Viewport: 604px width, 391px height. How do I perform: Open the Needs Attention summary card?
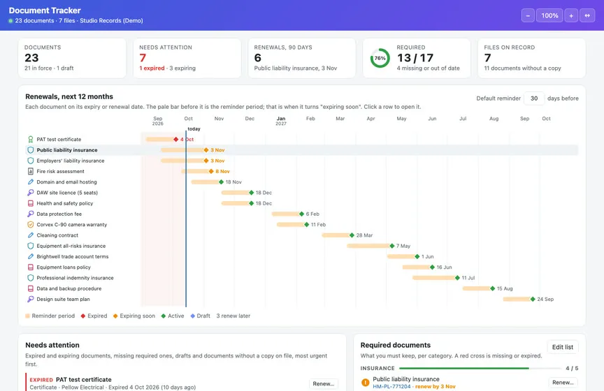[187, 58]
